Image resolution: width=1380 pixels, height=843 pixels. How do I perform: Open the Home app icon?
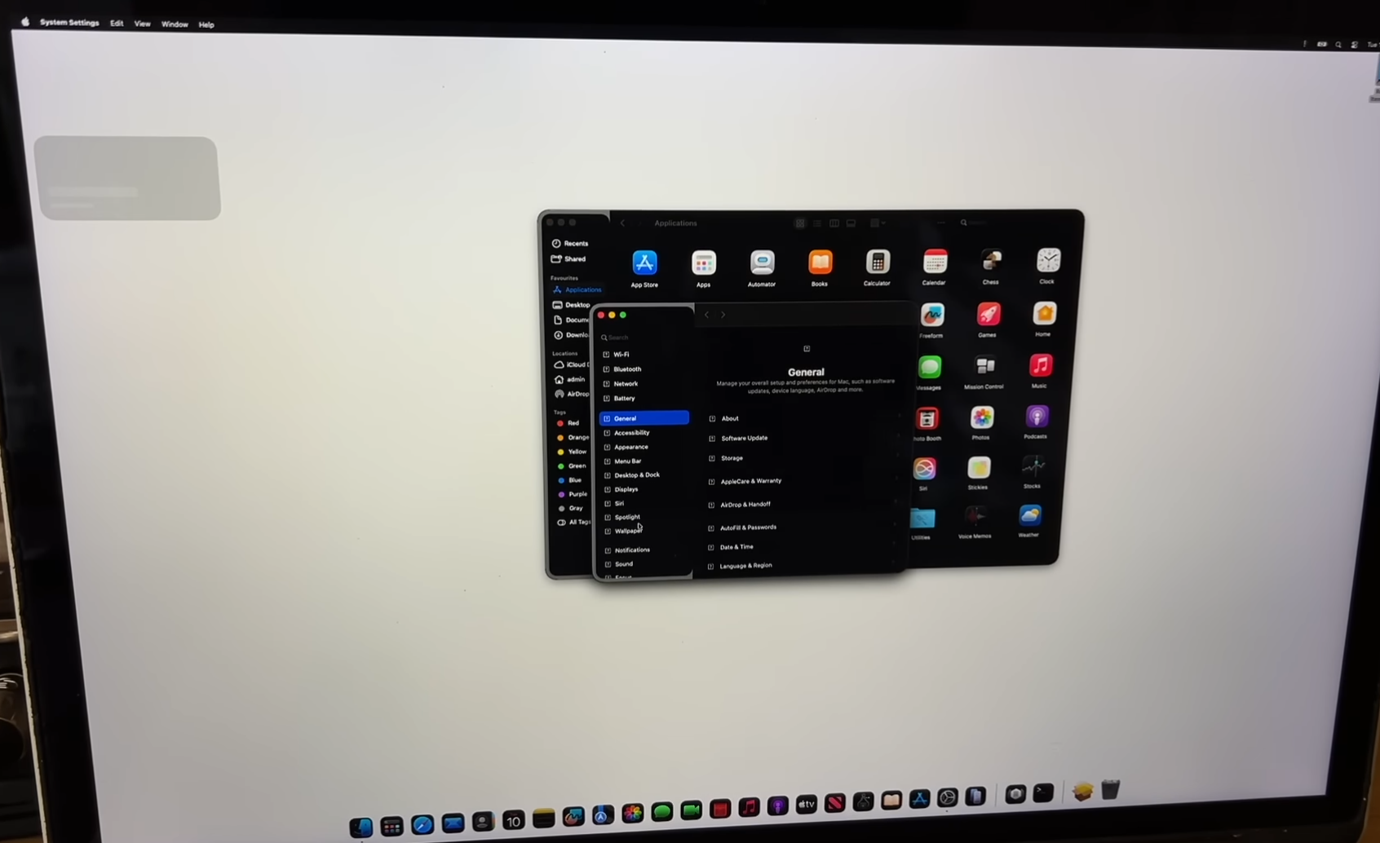tap(1044, 313)
